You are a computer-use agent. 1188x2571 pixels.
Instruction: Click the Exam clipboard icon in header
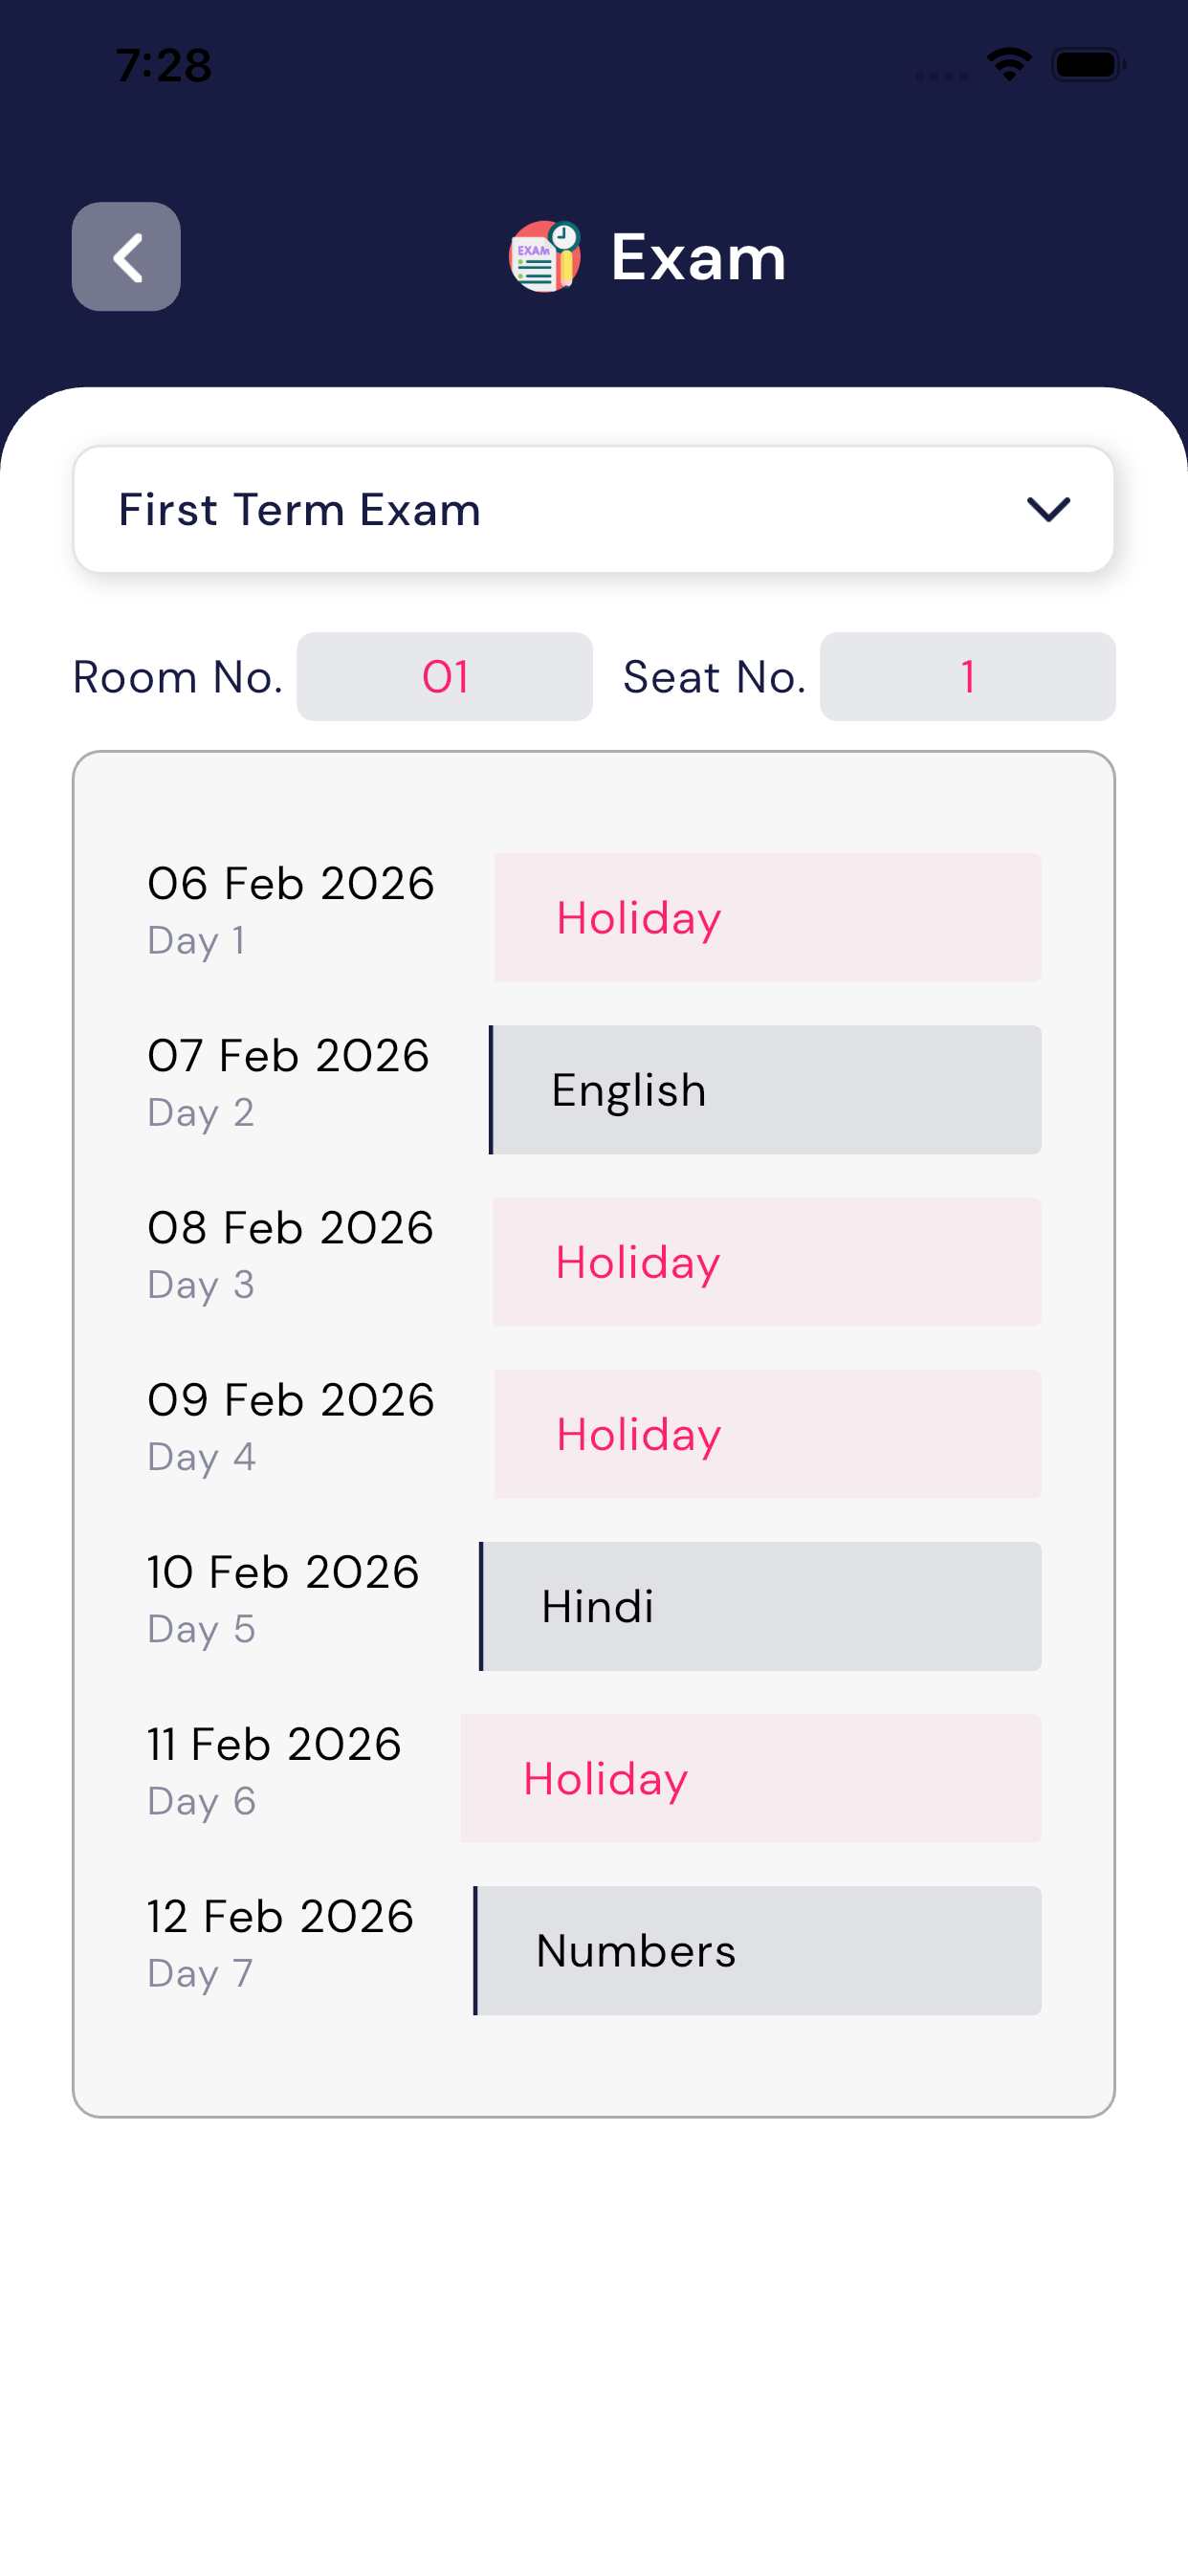pyautogui.click(x=544, y=256)
